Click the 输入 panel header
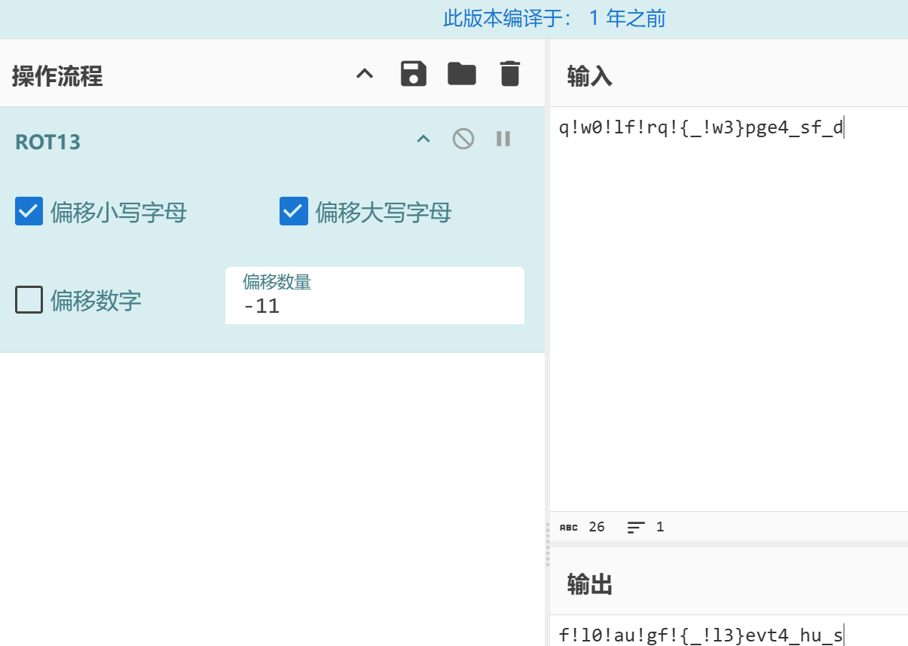The image size is (908, 646). click(x=590, y=76)
